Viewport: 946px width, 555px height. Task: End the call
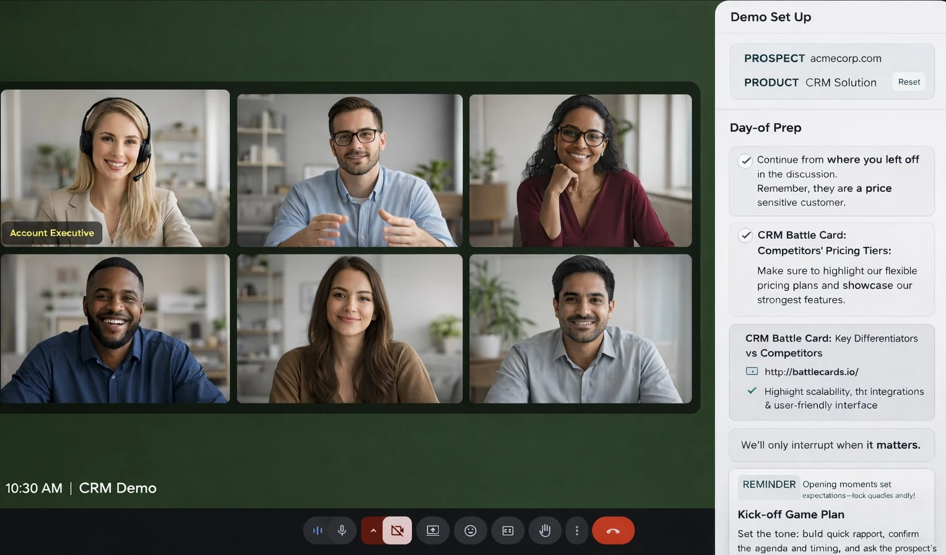click(613, 530)
